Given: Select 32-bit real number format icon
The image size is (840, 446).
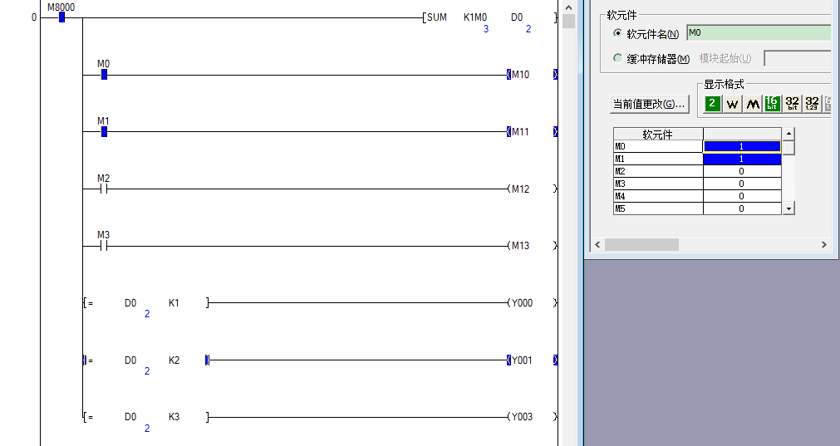Looking at the screenshot, I should [x=812, y=103].
